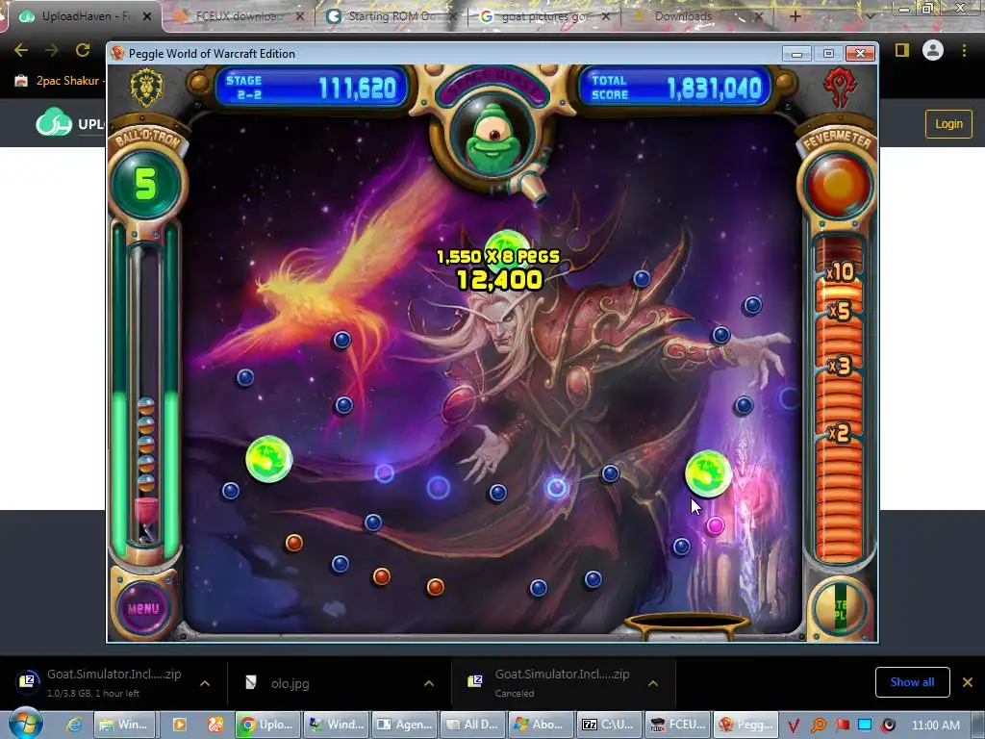Open the Chrome tab search dropdown
The width and height of the screenshot is (985, 739).
(871, 16)
